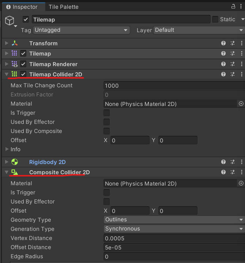
Task: Open presets for Tilemap Renderer component
Action: point(233,64)
